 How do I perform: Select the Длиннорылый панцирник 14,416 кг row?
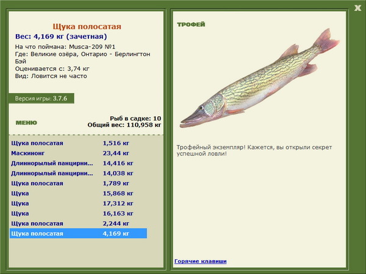click(78, 163)
